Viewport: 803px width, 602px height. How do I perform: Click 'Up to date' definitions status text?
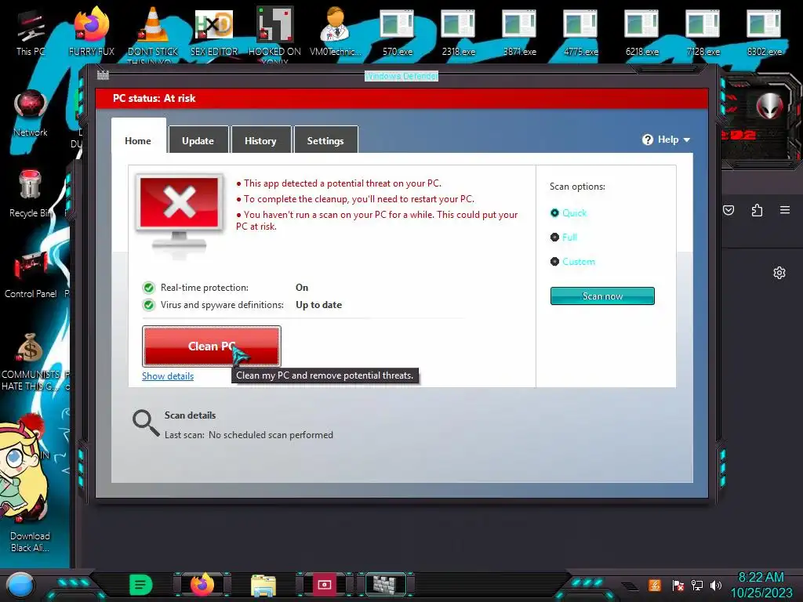point(318,305)
